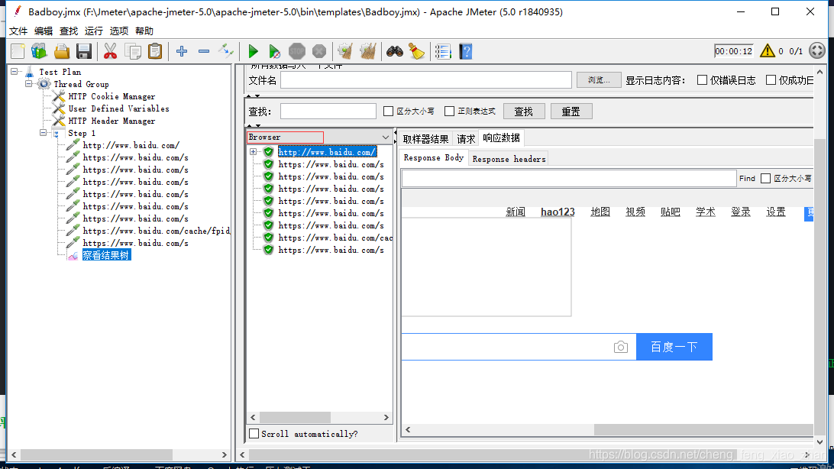Open the hao123 link
This screenshot has height=469, width=834.
click(x=558, y=212)
